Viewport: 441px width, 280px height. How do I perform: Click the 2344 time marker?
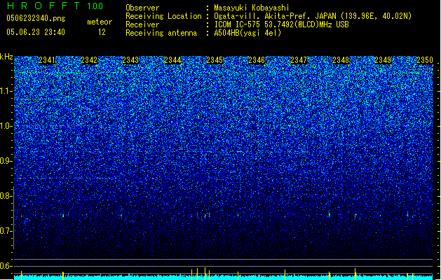coord(172,60)
